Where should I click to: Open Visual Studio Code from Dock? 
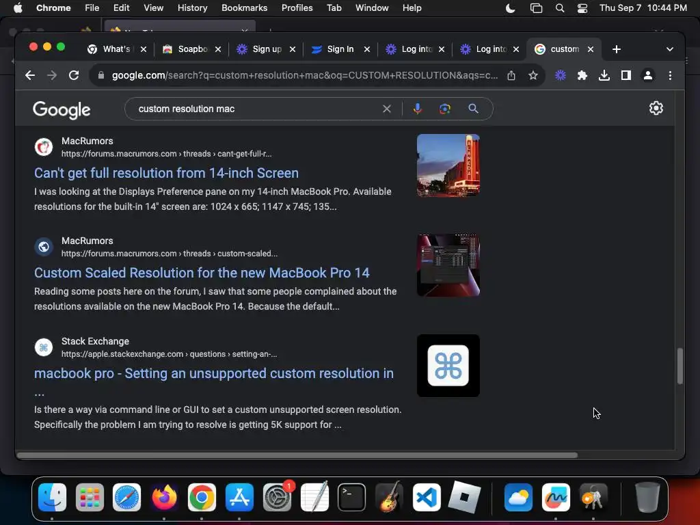(x=427, y=497)
